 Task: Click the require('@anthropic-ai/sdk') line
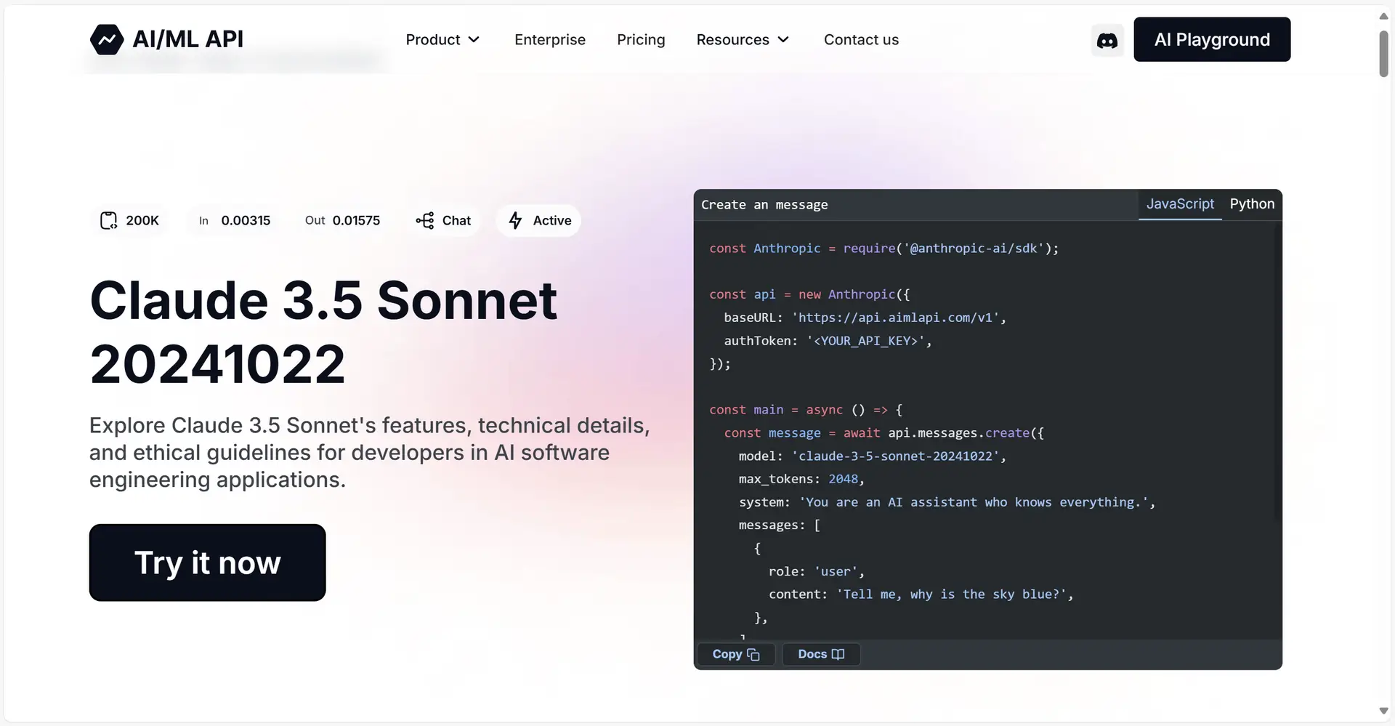point(884,249)
